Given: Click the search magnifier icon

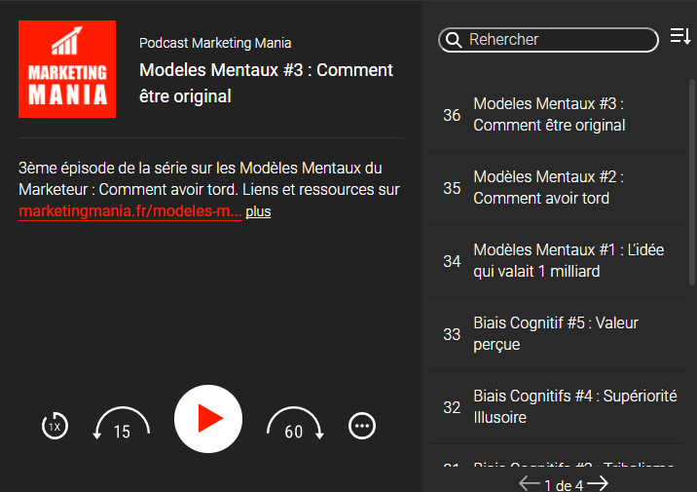Looking at the screenshot, I should (454, 40).
